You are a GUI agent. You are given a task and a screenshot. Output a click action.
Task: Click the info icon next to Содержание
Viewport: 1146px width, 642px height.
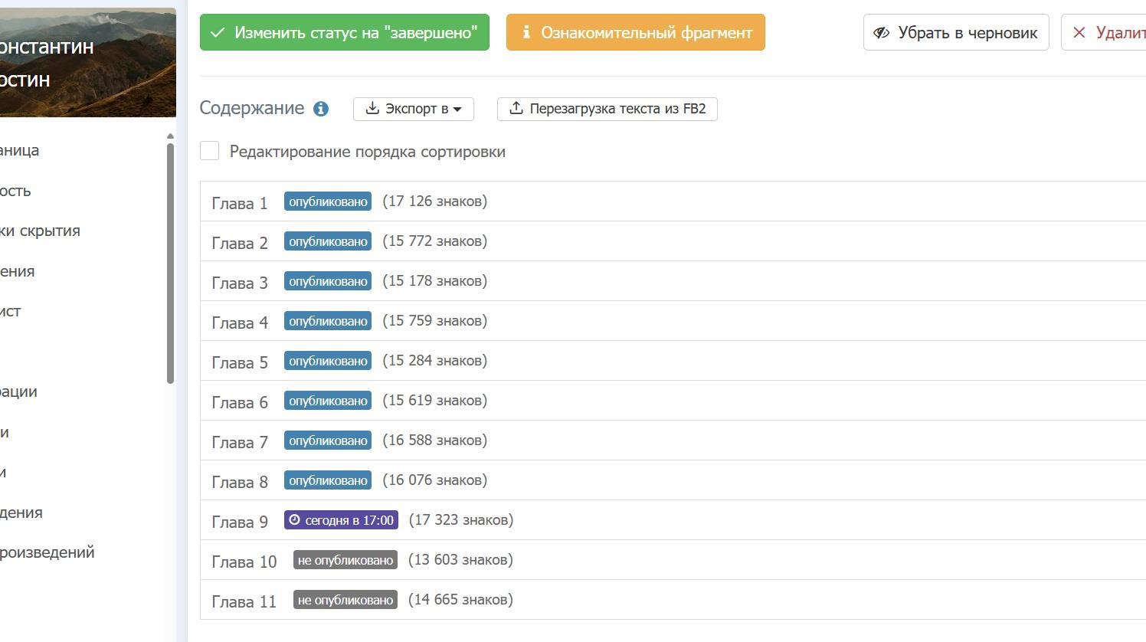click(x=321, y=109)
